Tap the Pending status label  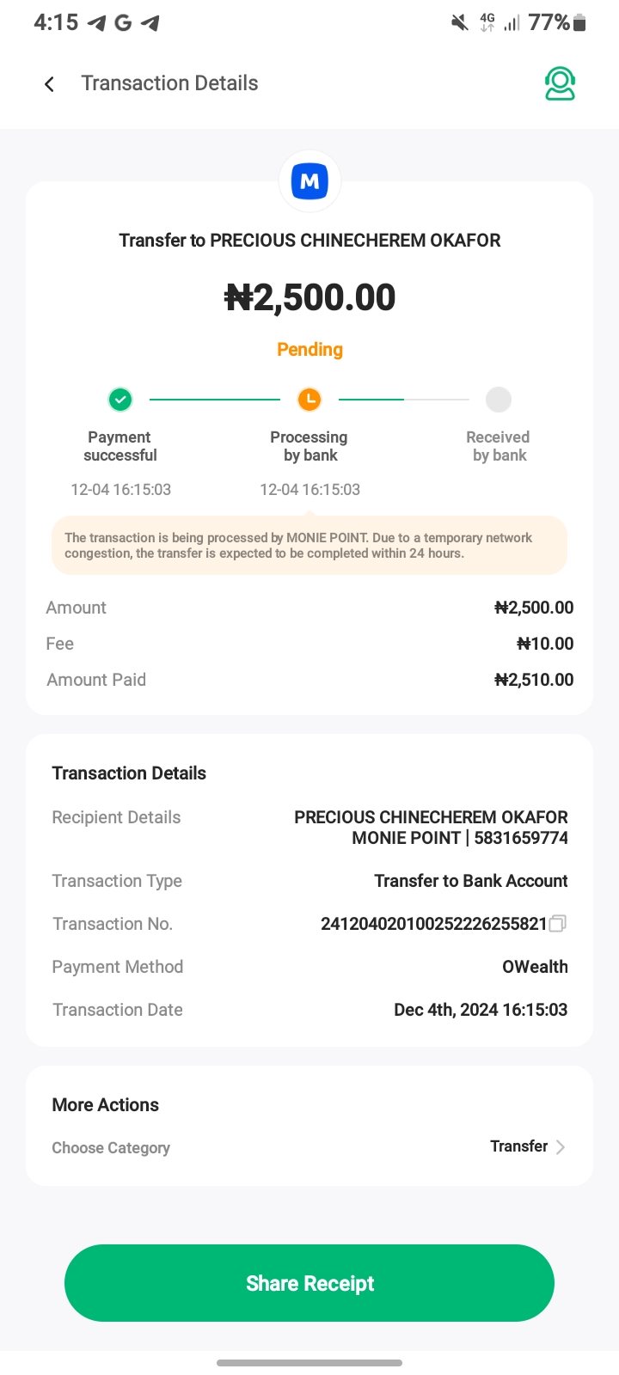[x=309, y=350]
